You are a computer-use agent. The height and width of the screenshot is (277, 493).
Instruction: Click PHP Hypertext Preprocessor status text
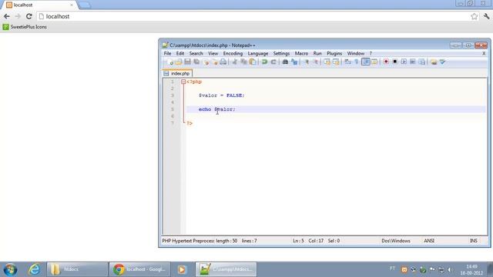pos(188,241)
